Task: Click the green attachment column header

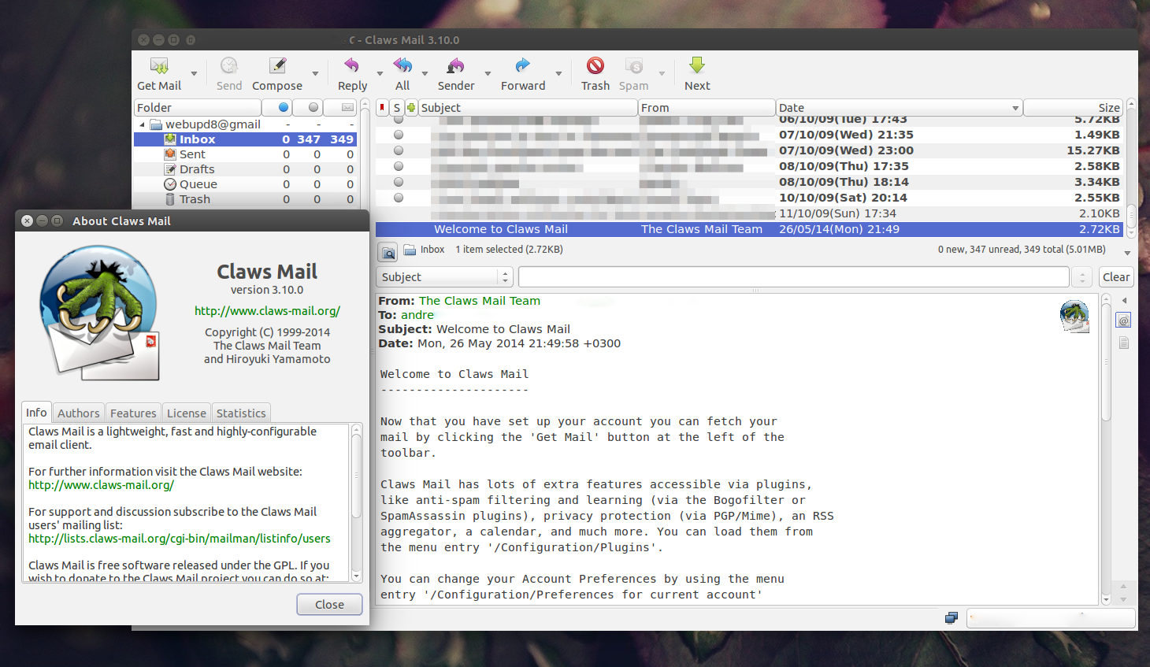Action: (411, 107)
